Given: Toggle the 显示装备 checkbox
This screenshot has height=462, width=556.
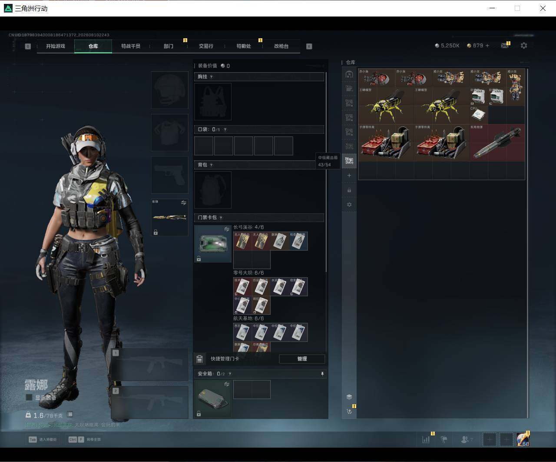Looking at the screenshot, I should tap(29, 397).
